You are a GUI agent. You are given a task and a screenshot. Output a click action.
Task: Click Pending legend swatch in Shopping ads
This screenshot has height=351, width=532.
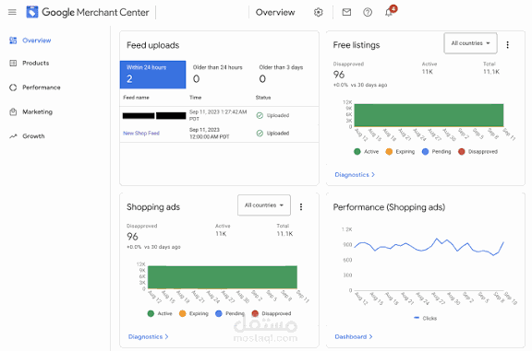219,313
